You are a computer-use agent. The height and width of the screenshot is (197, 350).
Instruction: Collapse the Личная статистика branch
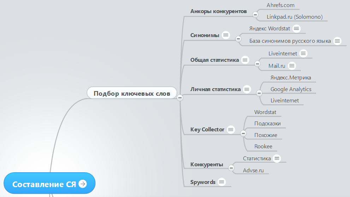point(259,93)
